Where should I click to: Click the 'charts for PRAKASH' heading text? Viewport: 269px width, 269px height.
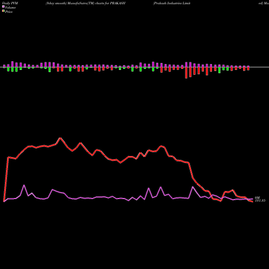click(110, 3)
